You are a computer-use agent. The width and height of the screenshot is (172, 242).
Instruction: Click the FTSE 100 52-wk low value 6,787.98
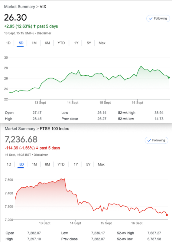pos(154,239)
